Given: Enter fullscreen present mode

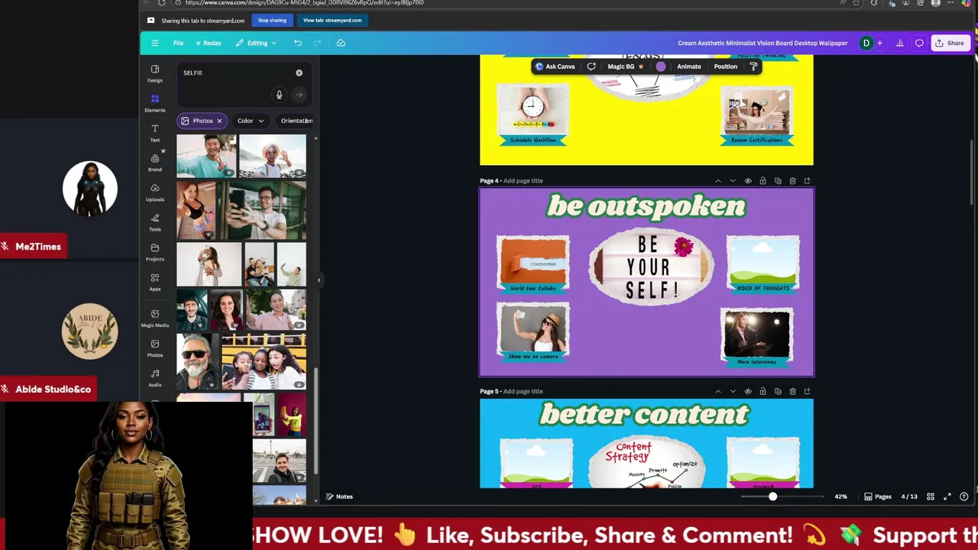Looking at the screenshot, I should 947,497.
